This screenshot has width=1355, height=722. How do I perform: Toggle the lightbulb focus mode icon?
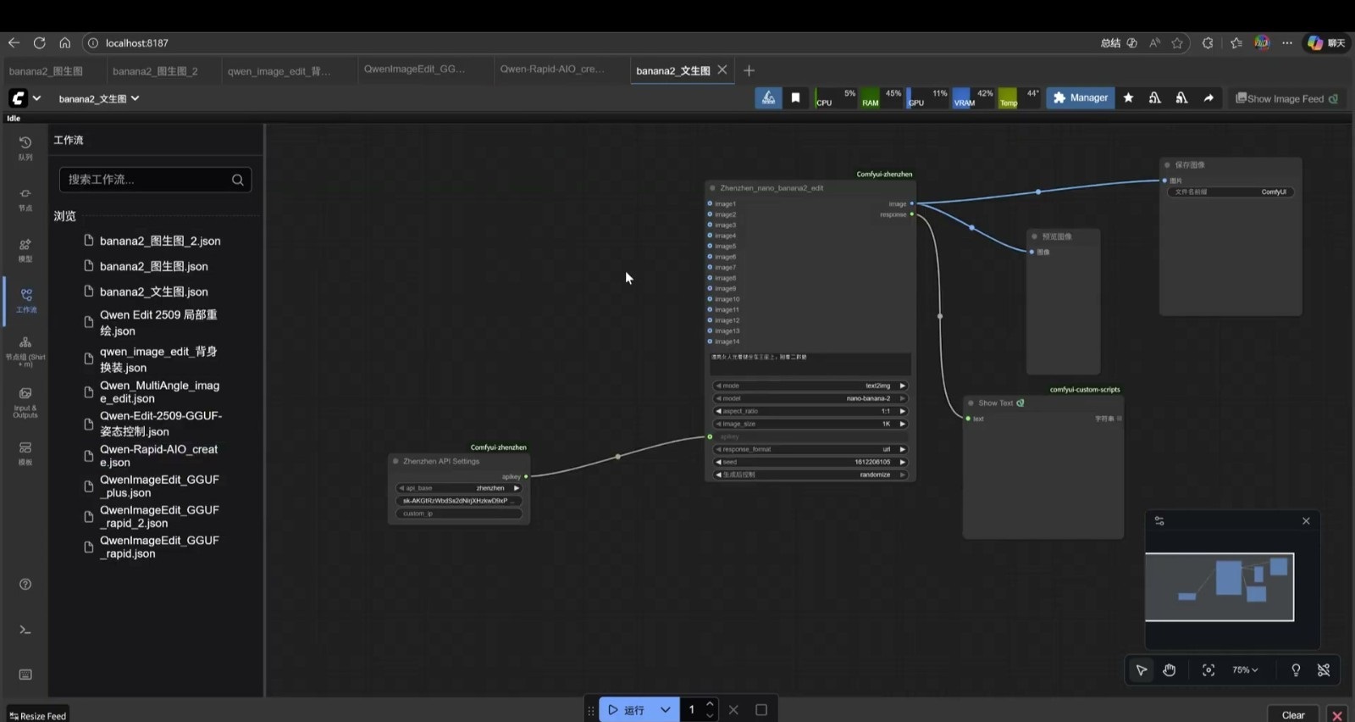[1296, 670]
